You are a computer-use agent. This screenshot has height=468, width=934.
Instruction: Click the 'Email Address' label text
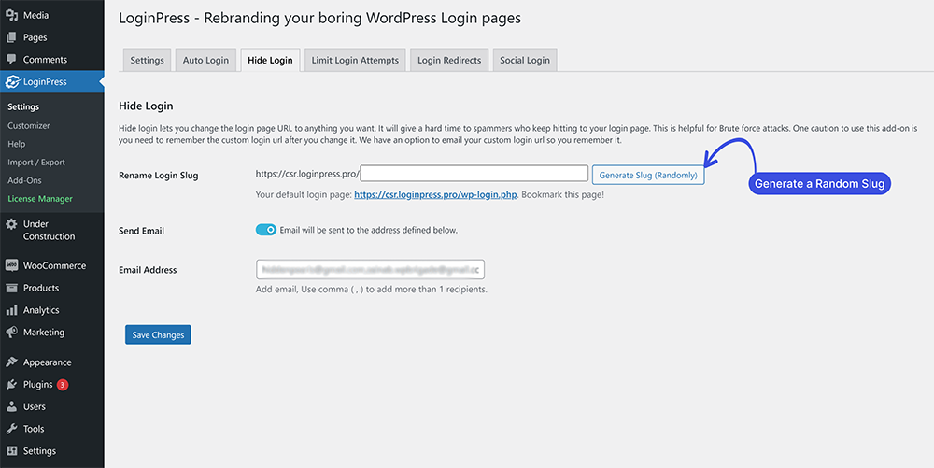(148, 270)
